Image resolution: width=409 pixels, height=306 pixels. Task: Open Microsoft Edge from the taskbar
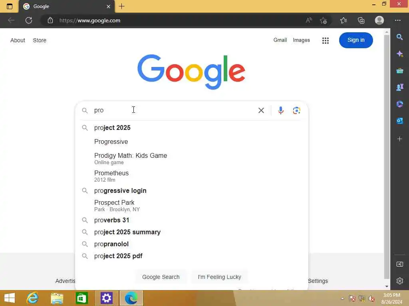pyautogui.click(x=131, y=298)
